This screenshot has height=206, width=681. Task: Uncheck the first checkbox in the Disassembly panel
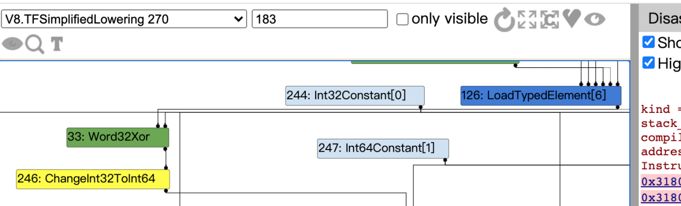(x=649, y=42)
